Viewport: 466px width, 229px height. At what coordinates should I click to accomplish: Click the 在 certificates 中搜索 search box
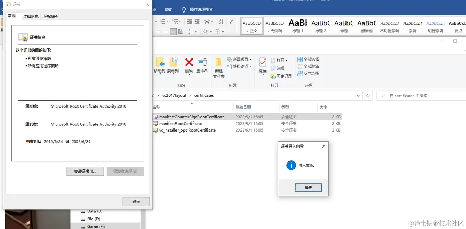point(421,96)
